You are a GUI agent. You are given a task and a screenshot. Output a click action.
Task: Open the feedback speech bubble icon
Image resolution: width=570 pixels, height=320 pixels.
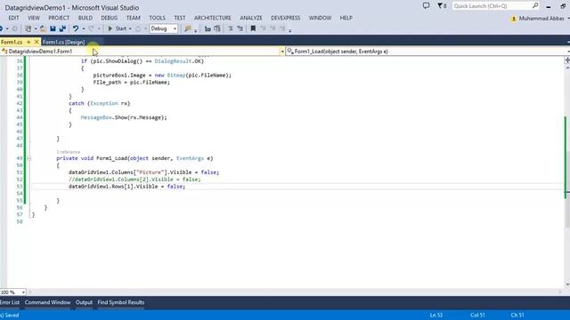[x=426, y=6]
